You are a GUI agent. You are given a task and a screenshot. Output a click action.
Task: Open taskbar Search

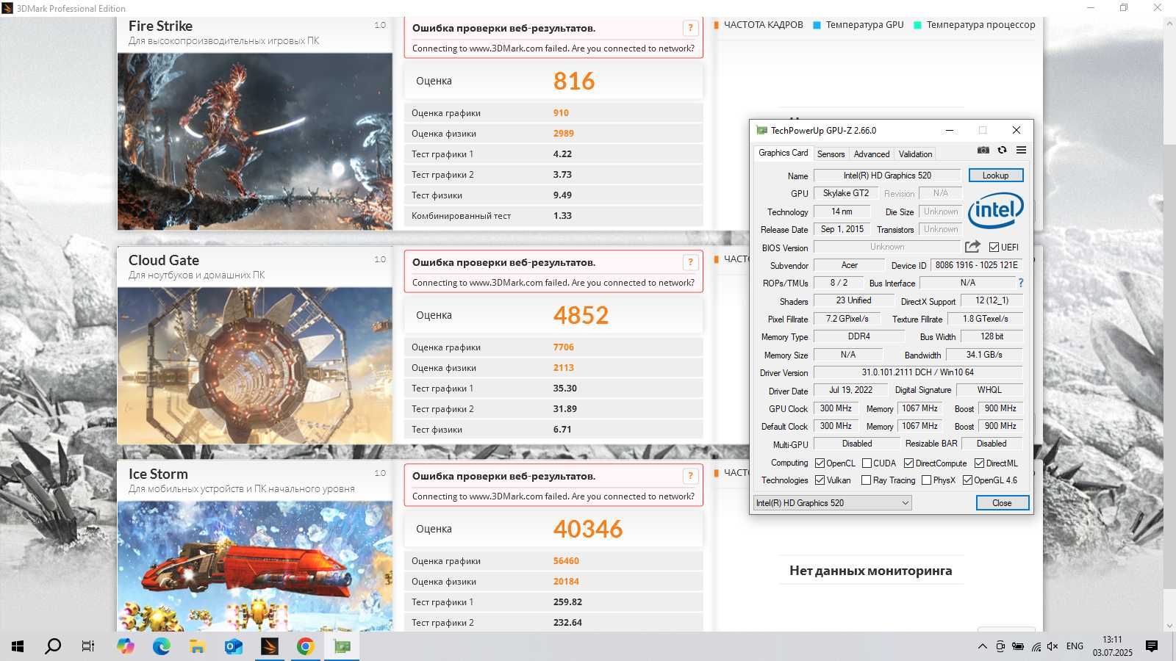[x=53, y=646]
